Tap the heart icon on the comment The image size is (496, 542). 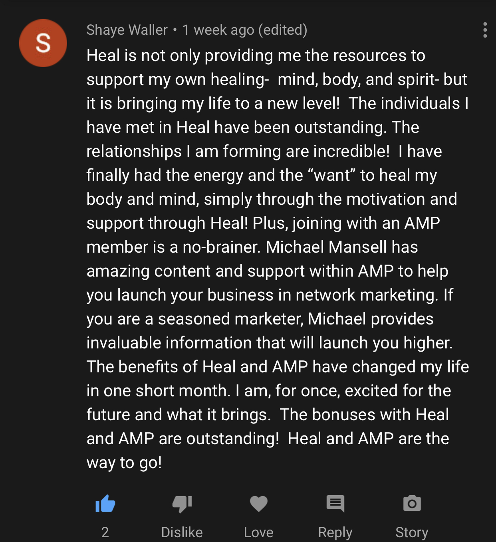pos(258,504)
